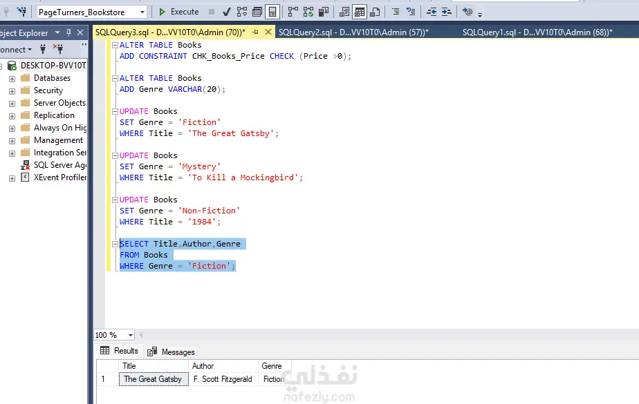Click the Title column header in results

point(154,366)
